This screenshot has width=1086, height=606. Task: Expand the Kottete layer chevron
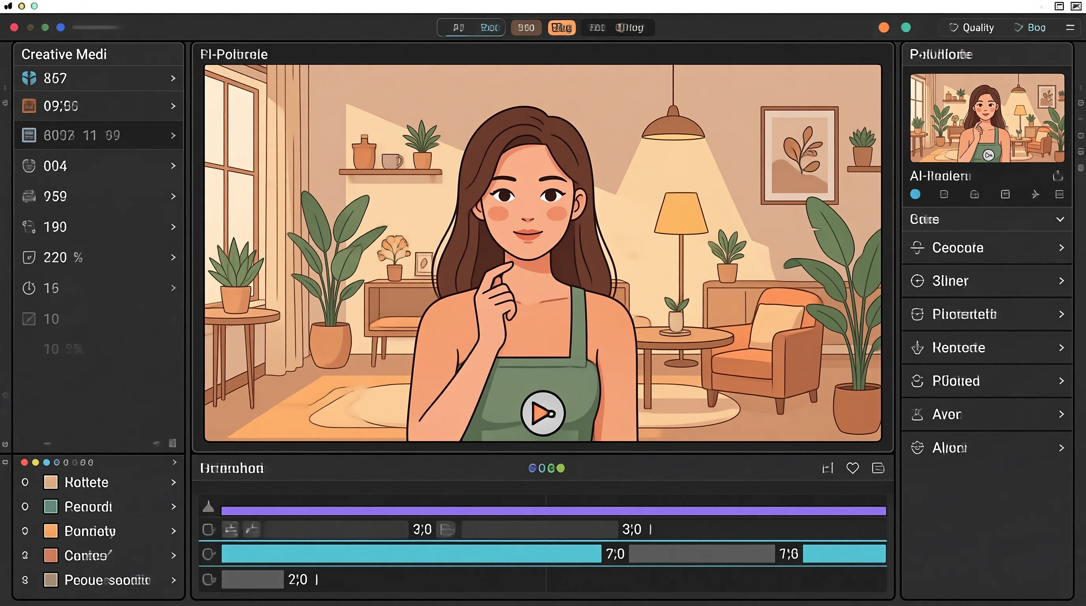[x=173, y=482]
